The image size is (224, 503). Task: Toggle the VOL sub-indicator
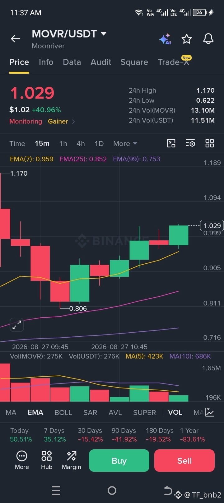175,413
